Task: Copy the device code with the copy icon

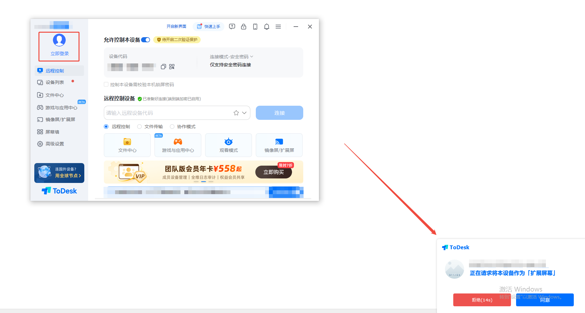Action: 163,67
